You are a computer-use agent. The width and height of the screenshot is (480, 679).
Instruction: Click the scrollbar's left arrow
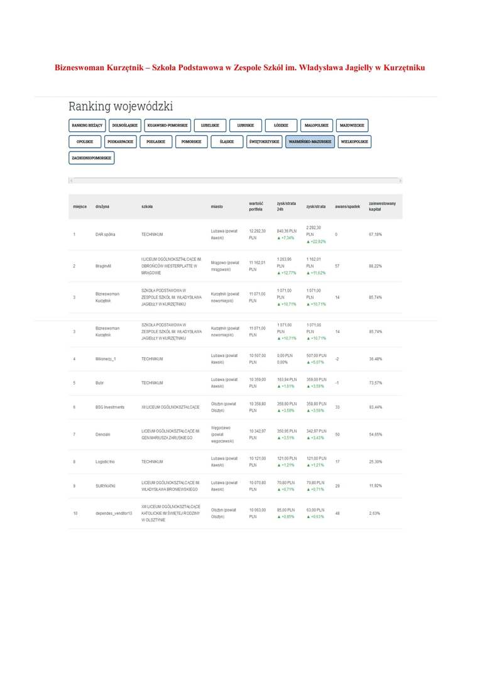71,180
